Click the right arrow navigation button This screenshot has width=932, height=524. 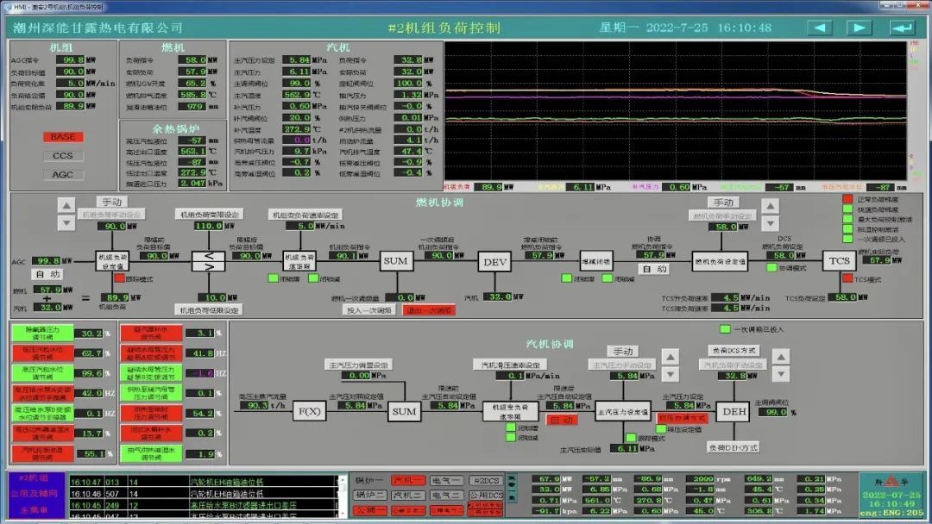click(x=859, y=28)
